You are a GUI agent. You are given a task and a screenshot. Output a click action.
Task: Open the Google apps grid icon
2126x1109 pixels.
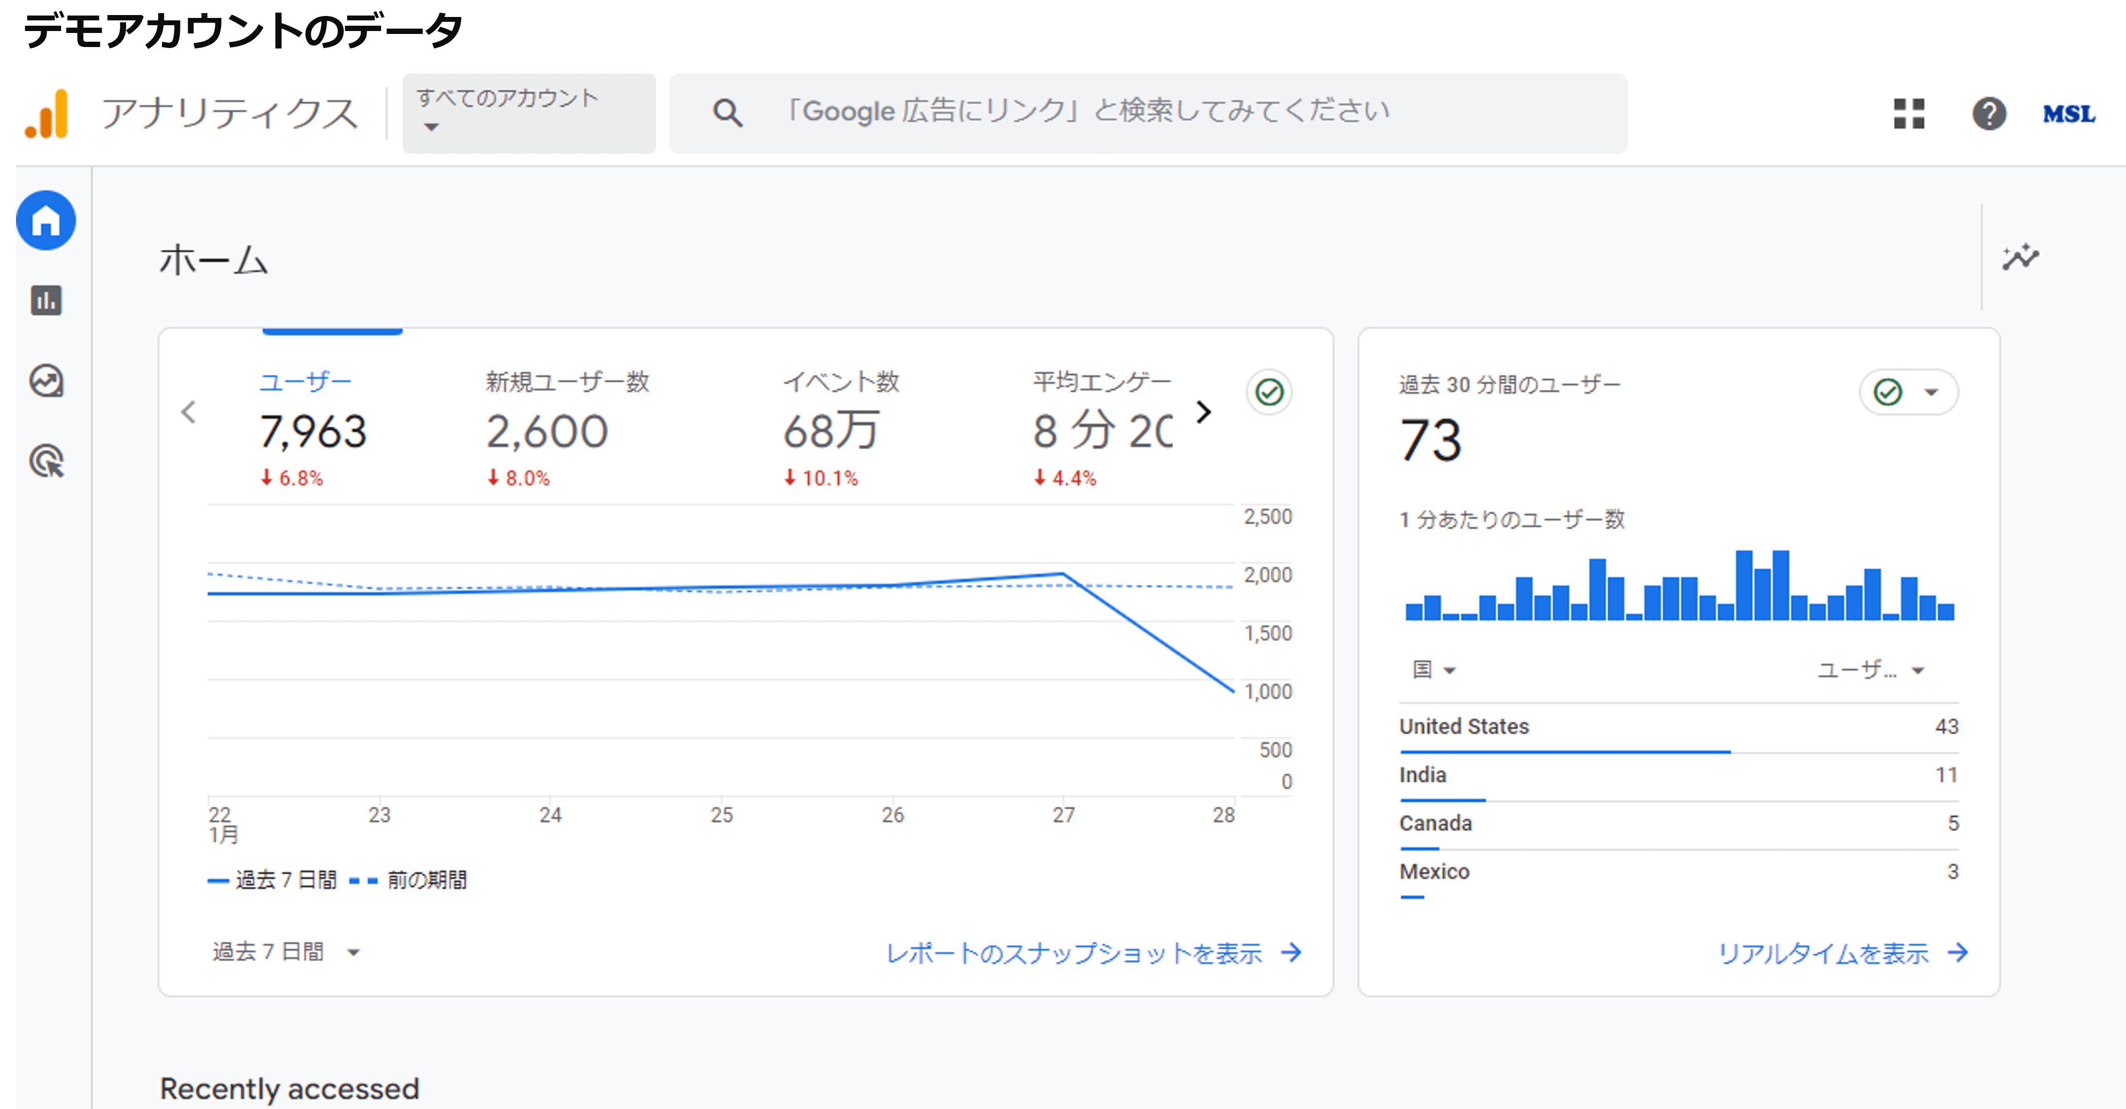1908,113
